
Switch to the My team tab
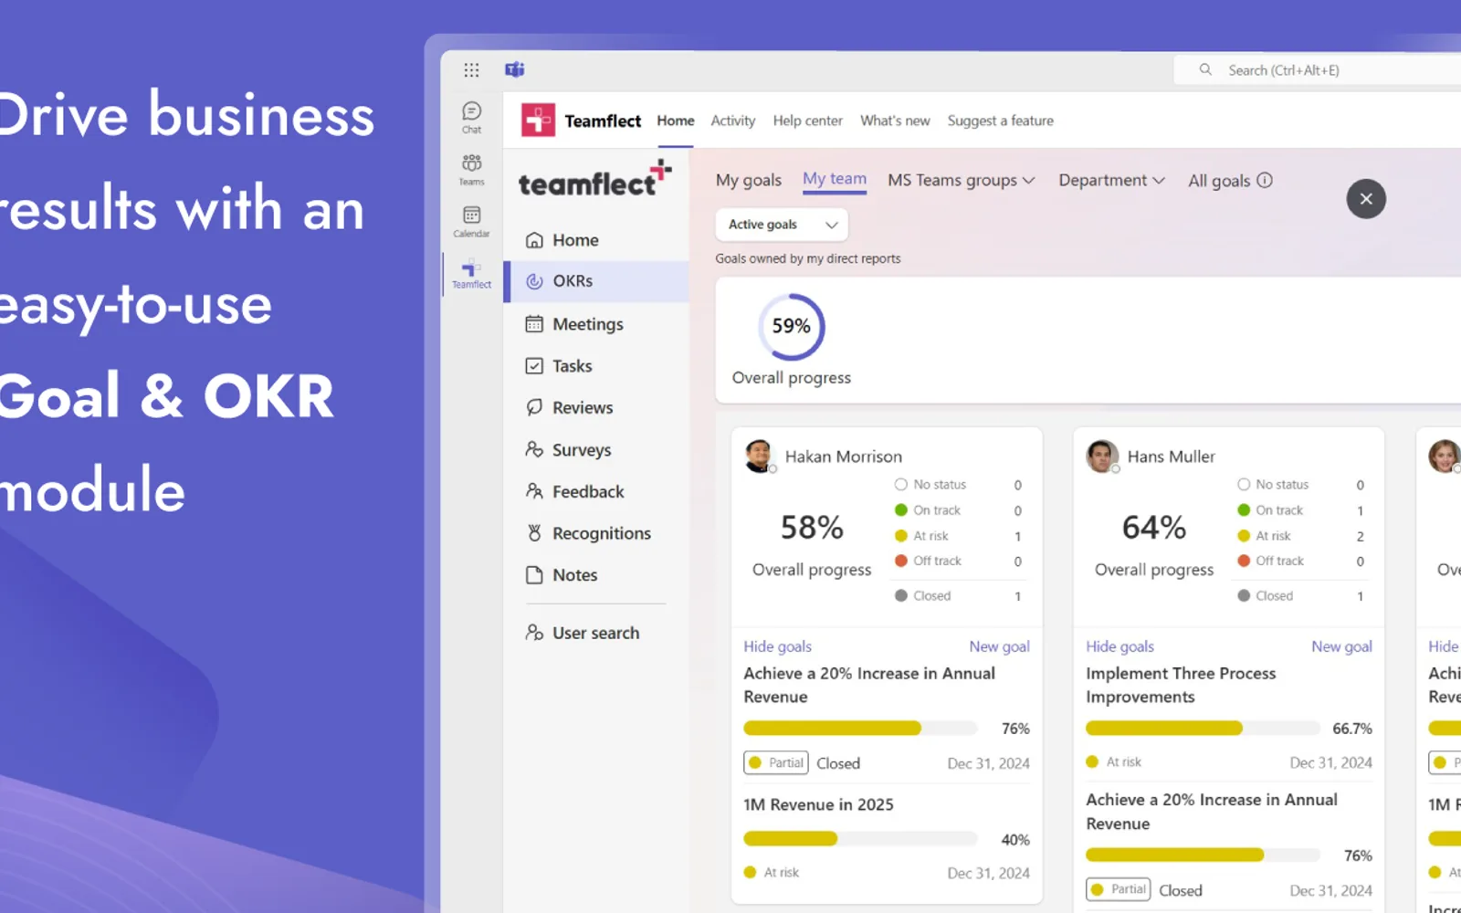[x=835, y=180]
